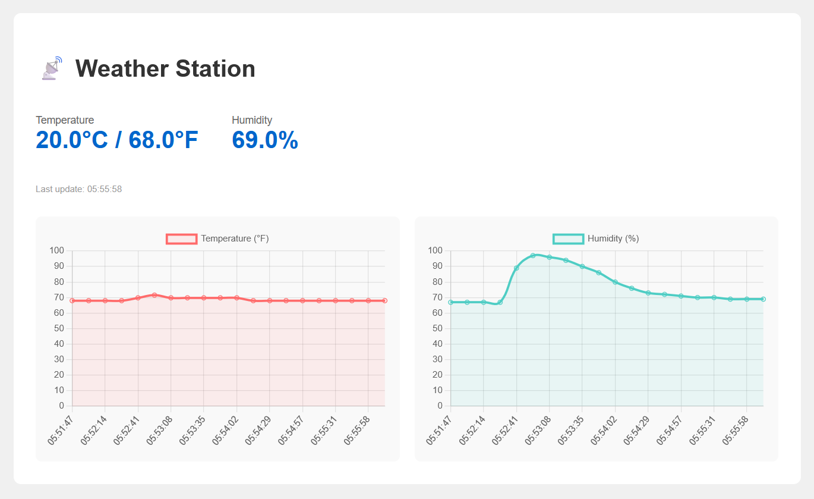The width and height of the screenshot is (814, 499).
Task: Click the final data point of the humidity chart
Action: point(763,299)
